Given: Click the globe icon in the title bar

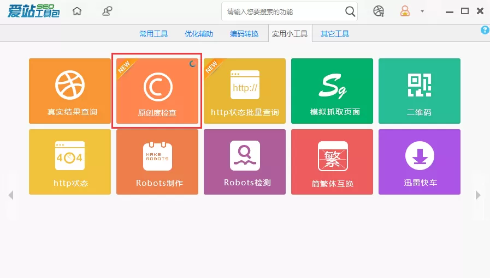Looking at the screenshot, I should 379,11.
